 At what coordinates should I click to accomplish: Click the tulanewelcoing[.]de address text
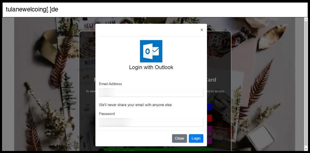(32, 9)
